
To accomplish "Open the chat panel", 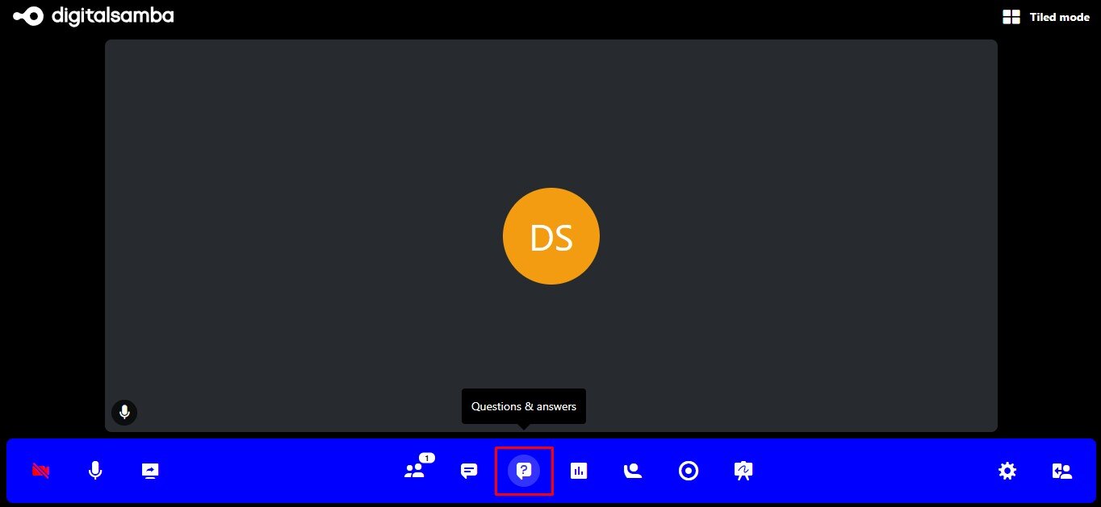I will (x=468, y=471).
